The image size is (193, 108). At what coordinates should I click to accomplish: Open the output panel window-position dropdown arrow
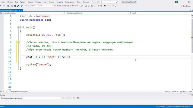(x=188, y=95)
